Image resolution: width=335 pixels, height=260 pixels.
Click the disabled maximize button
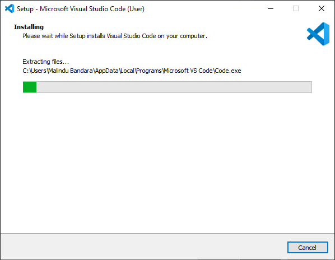[296, 9]
